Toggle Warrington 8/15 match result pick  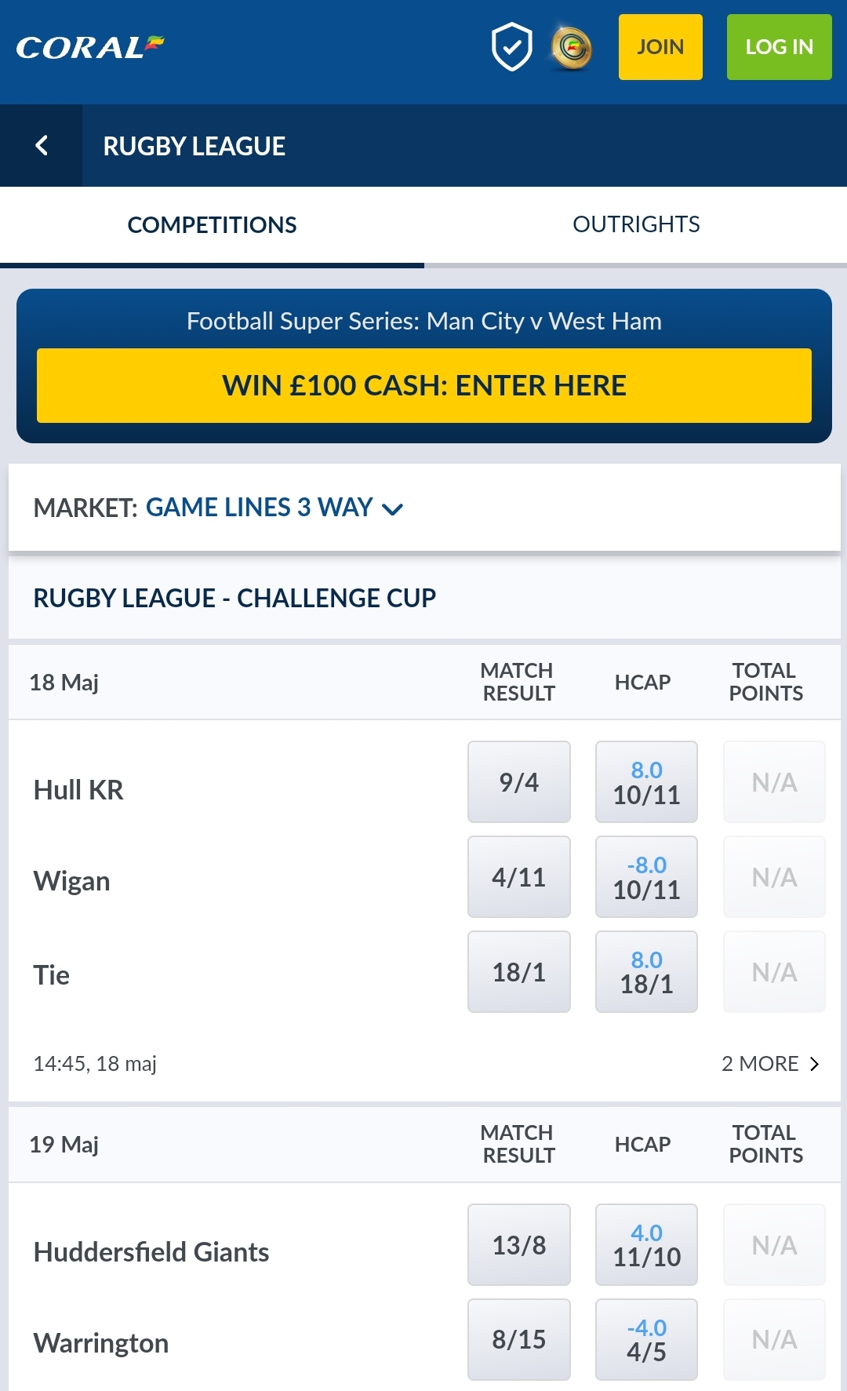pos(518,1339)
